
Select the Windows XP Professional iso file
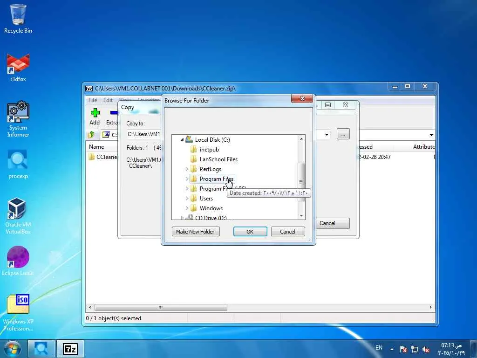18,312
